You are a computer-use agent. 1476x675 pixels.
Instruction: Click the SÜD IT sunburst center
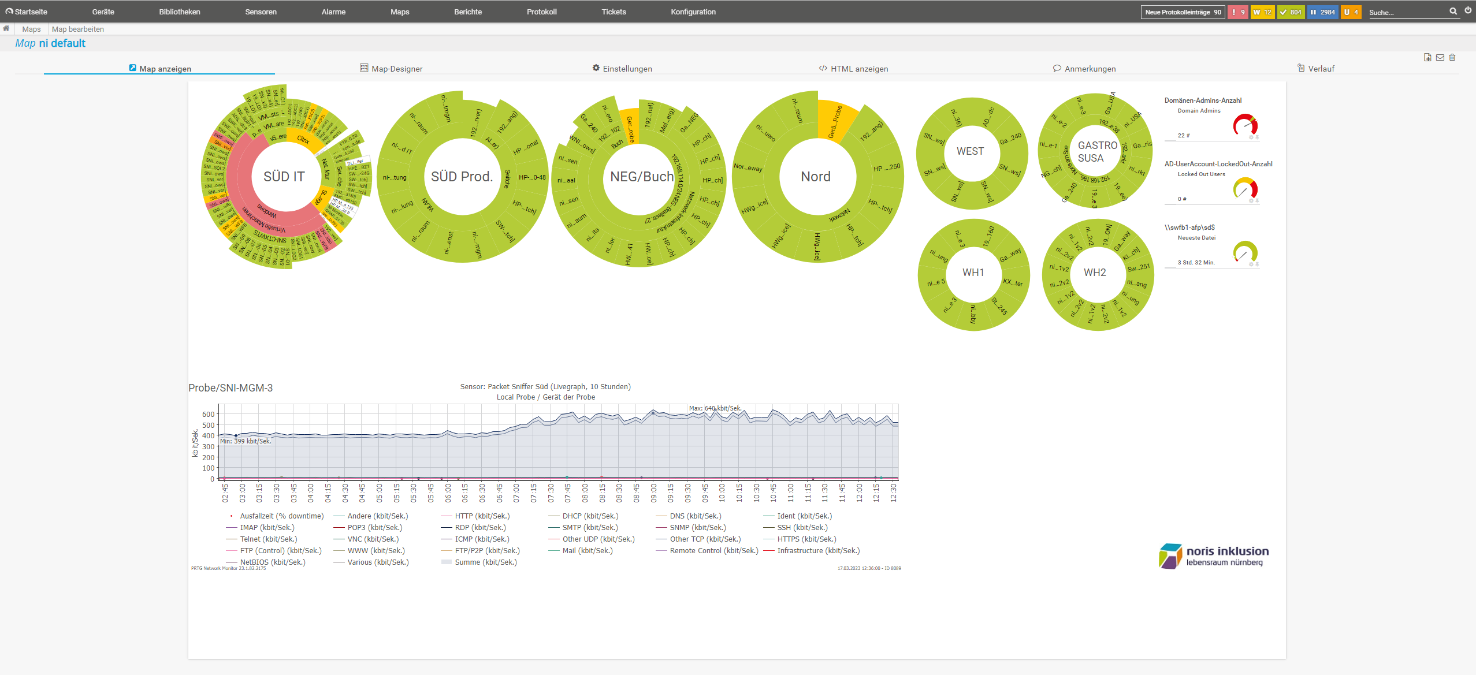[x=284, y=177]
